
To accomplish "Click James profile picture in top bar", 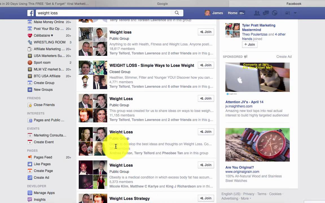I will [x=207, y=13].
